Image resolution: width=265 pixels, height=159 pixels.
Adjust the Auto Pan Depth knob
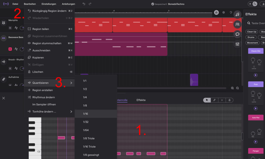(259, 131)
